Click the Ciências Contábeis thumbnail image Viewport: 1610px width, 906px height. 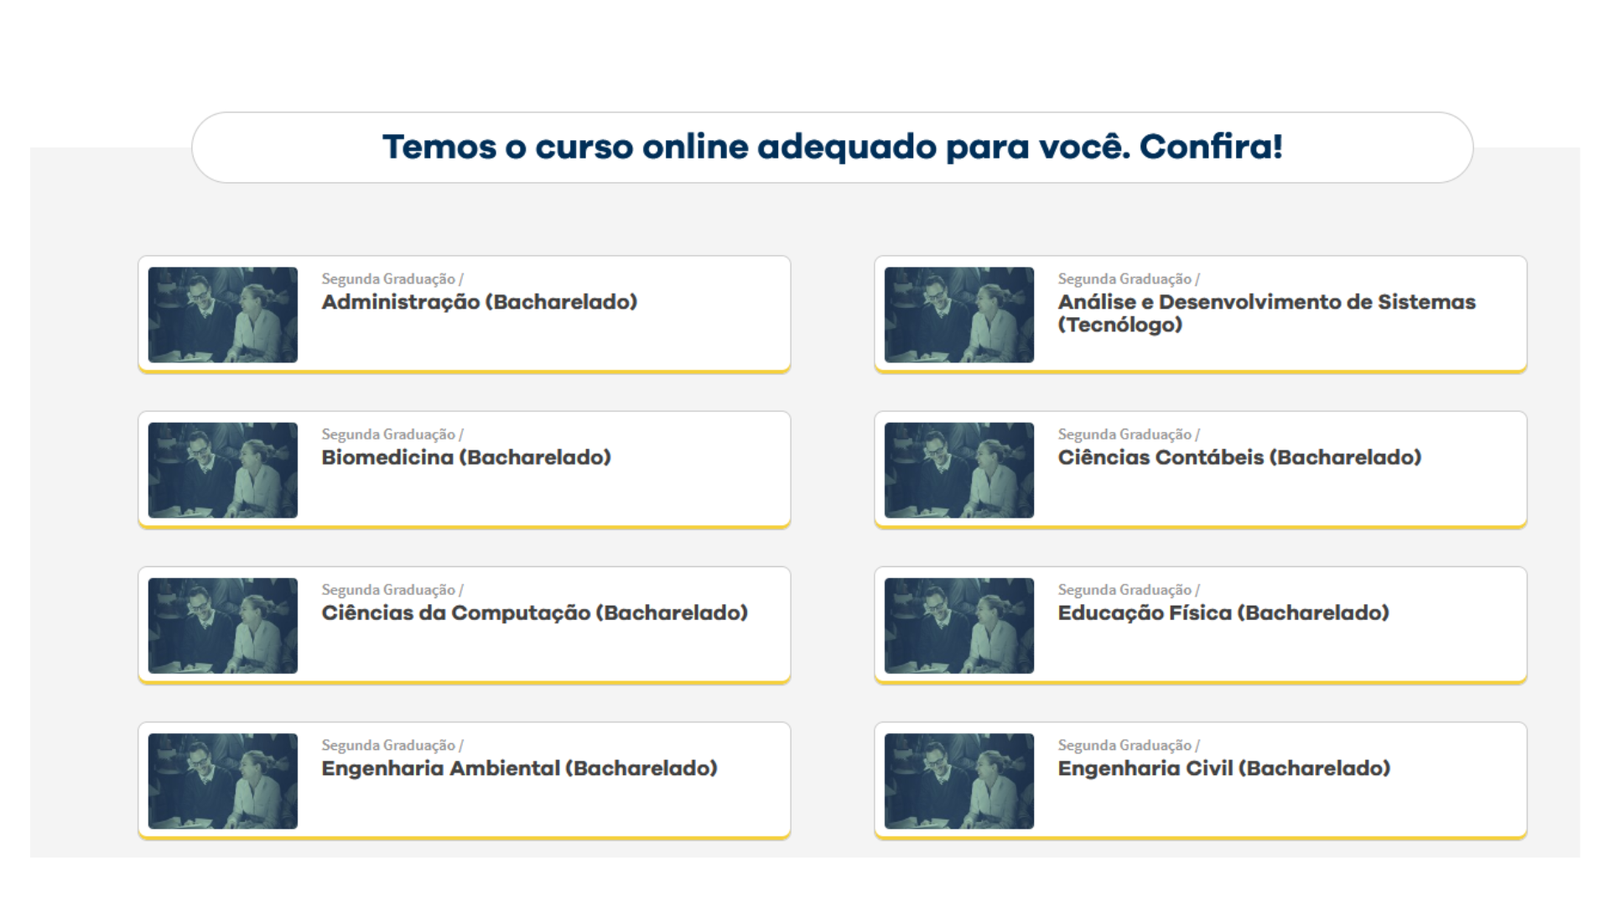959,470
